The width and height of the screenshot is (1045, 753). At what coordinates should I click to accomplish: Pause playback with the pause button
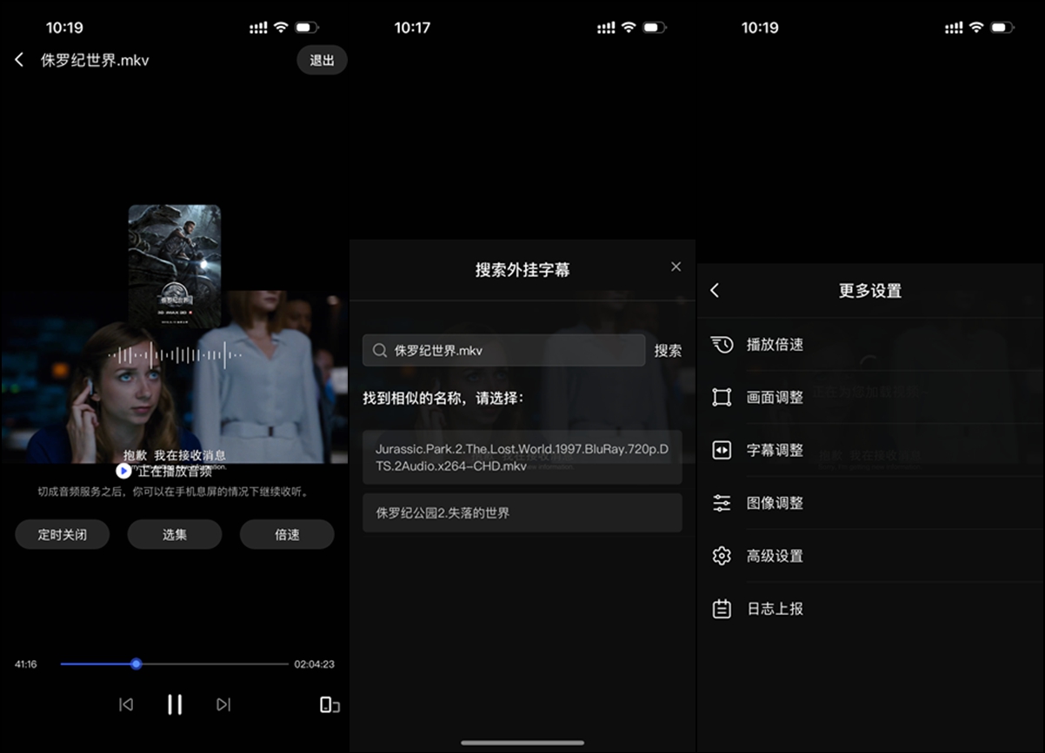click(174, 704)
